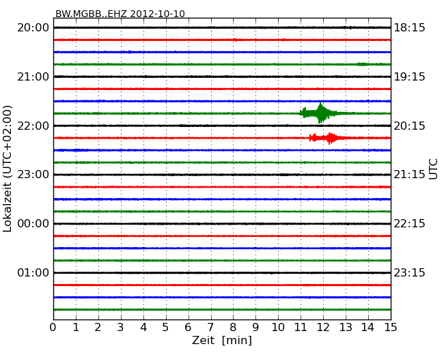Click the 5 minute tick label
Screen dimensions: 444x355
(x=165, y=327)
